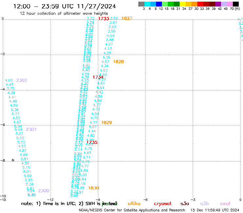Click the 5.91 wave height reading
This screenshot has height=213, width=243.
(24, 159)
